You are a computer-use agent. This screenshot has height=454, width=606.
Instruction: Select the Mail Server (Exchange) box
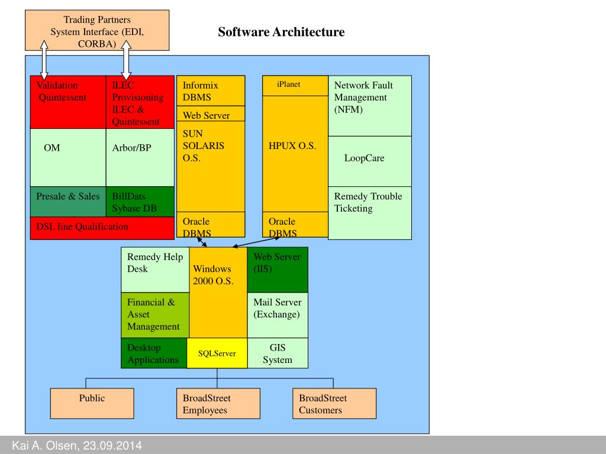[x=278, y=316]
